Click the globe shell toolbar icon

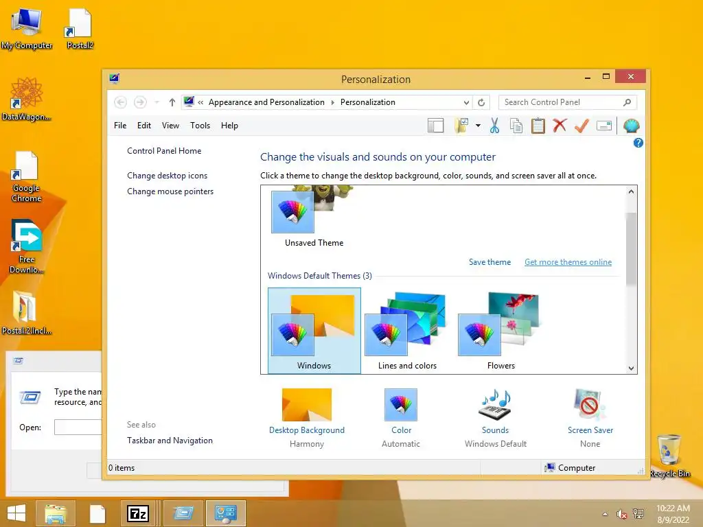[x=632, y=126]
